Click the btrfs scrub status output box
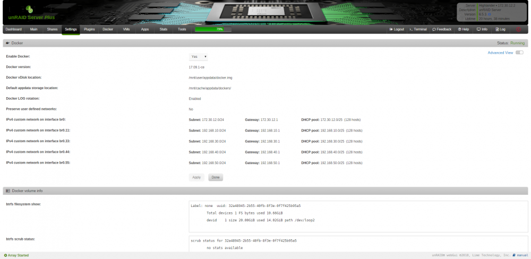531x259 pixels. [358, 244]
